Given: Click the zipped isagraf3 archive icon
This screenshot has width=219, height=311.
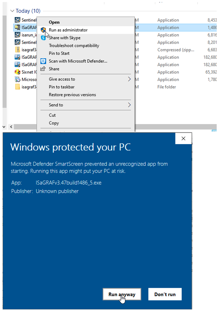Looking at the screenshot, I should click(18, 50).
